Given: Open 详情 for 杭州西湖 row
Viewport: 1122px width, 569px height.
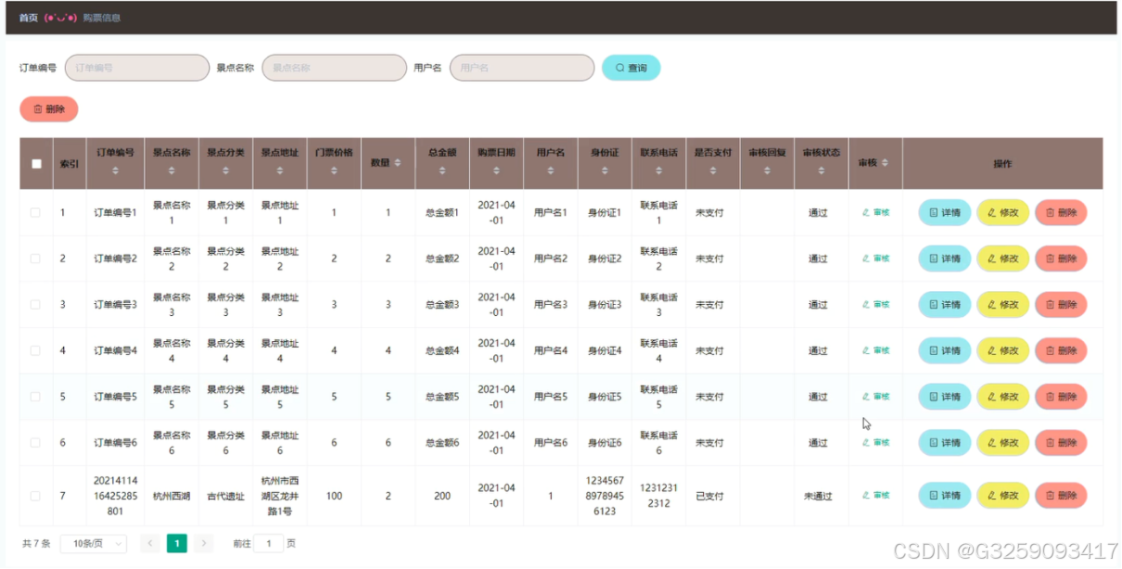Looking at the screenshot, I should 944,496.
